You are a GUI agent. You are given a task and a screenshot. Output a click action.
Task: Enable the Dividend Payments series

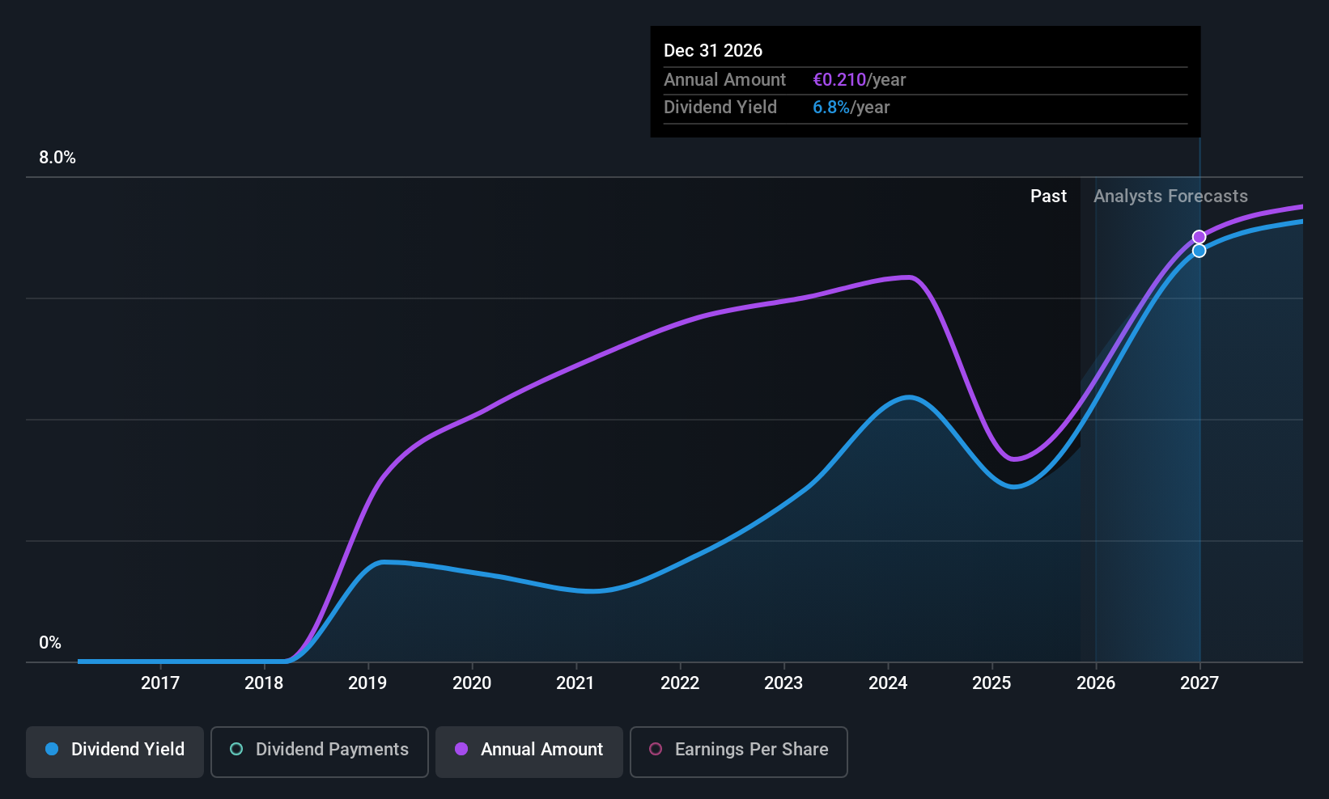point(320,750)
